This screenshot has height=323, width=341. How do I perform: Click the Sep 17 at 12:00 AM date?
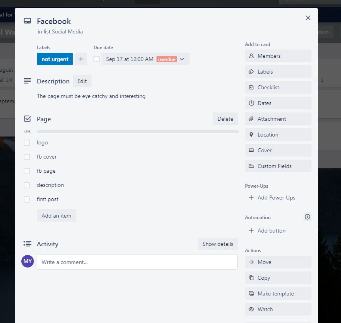[130, 59]
